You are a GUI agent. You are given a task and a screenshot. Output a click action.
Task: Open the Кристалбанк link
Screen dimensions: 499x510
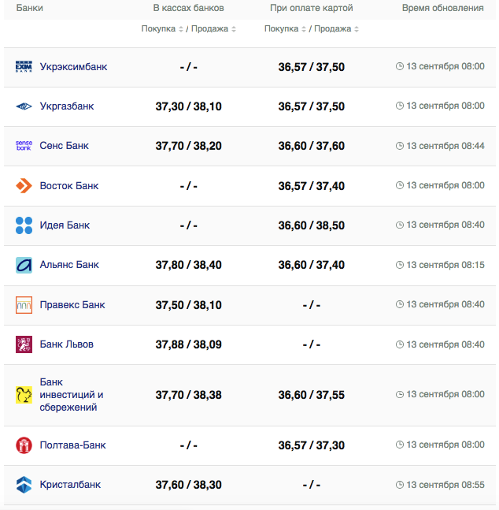point(70,485)
